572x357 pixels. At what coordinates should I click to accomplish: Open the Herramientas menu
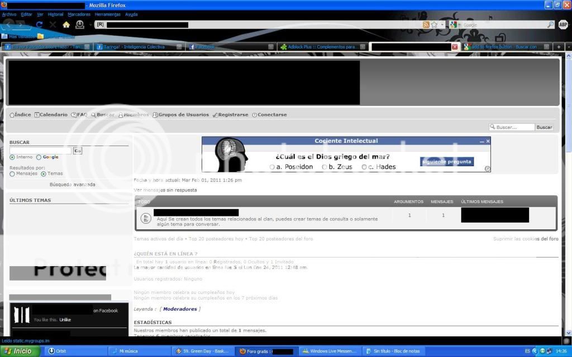107,14
